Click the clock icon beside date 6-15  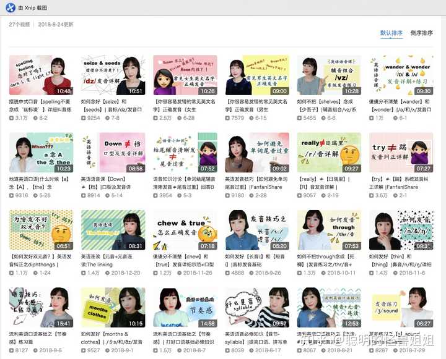[x=251, y=118]
